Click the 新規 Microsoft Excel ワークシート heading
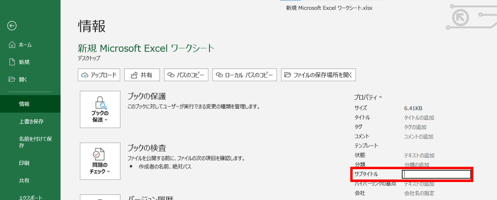This screenshot has width=497, height=200. pyautogui.click(x=146, y=48)
